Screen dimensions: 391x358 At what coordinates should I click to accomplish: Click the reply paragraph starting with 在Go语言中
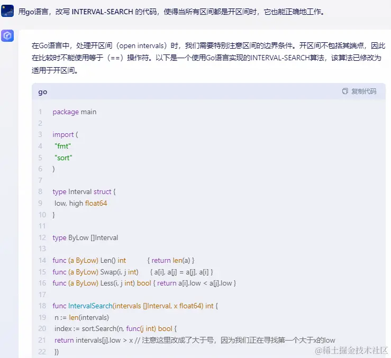[208, 58]
